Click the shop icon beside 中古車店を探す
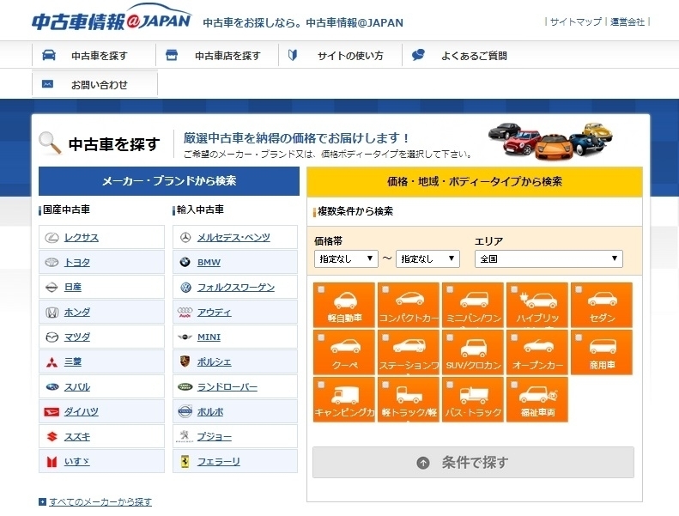 (x=172, y=55)
